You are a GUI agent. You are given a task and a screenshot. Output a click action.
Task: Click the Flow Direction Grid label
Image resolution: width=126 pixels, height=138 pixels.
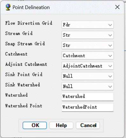(x=29, y=23)
